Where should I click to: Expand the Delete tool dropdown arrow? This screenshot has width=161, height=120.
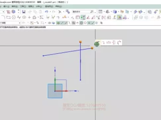(x=64, y=12)
